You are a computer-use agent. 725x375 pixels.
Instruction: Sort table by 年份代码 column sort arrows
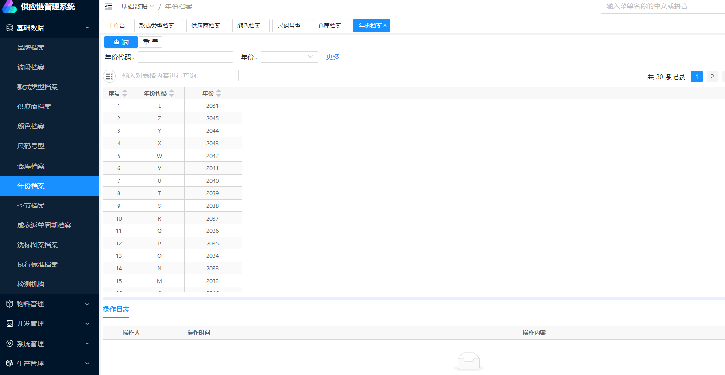coord(171,93)
